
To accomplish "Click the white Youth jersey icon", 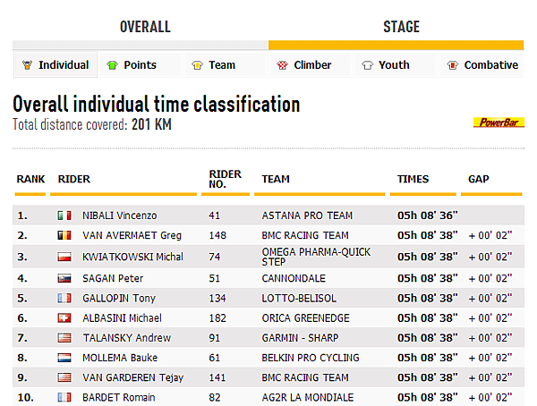I will point(367,65).
